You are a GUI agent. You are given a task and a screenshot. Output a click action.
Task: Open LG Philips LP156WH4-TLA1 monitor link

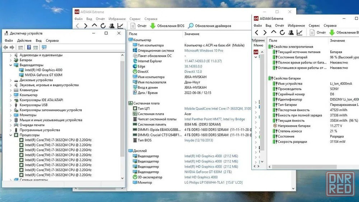tap(213, 183)
